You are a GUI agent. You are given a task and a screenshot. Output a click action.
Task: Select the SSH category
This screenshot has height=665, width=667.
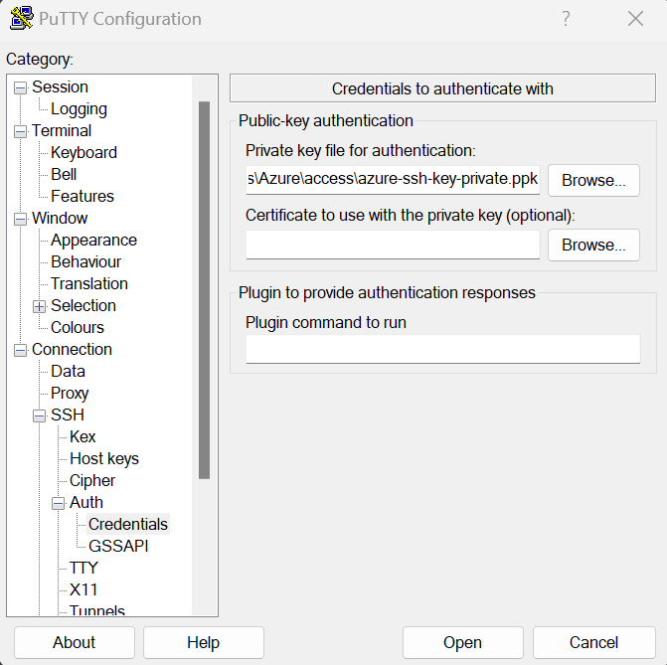pos(68,415)
